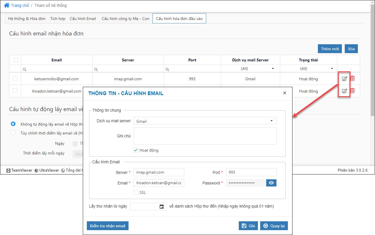Open edit icon for ihoadon.ketoan row

pyautogui.click(x=344, y=91)
